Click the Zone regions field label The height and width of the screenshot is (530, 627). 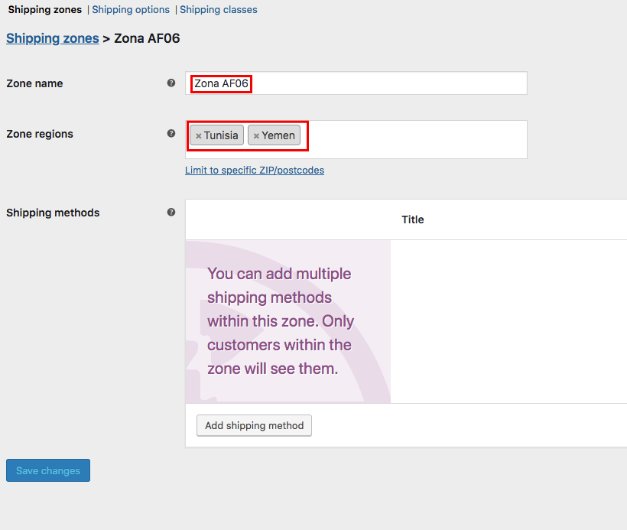(40, 134)
